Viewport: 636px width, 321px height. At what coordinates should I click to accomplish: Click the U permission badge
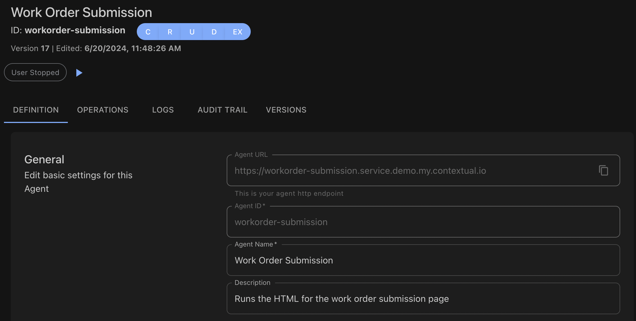(192, 32)
